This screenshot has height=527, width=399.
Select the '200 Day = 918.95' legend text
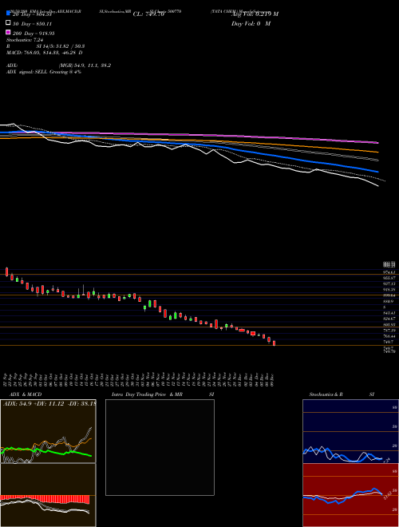(34, 34)
